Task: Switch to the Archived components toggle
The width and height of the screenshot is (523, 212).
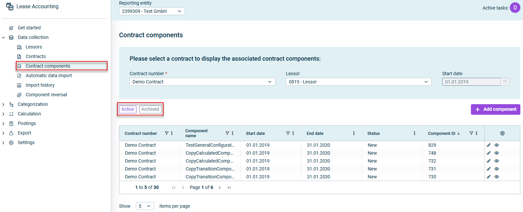Action: pos(150,109)
